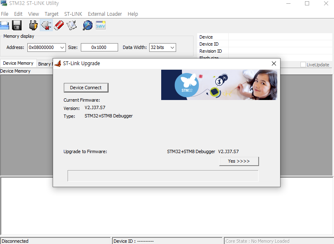Click the Disconnected status bar text

pos(15,241)
